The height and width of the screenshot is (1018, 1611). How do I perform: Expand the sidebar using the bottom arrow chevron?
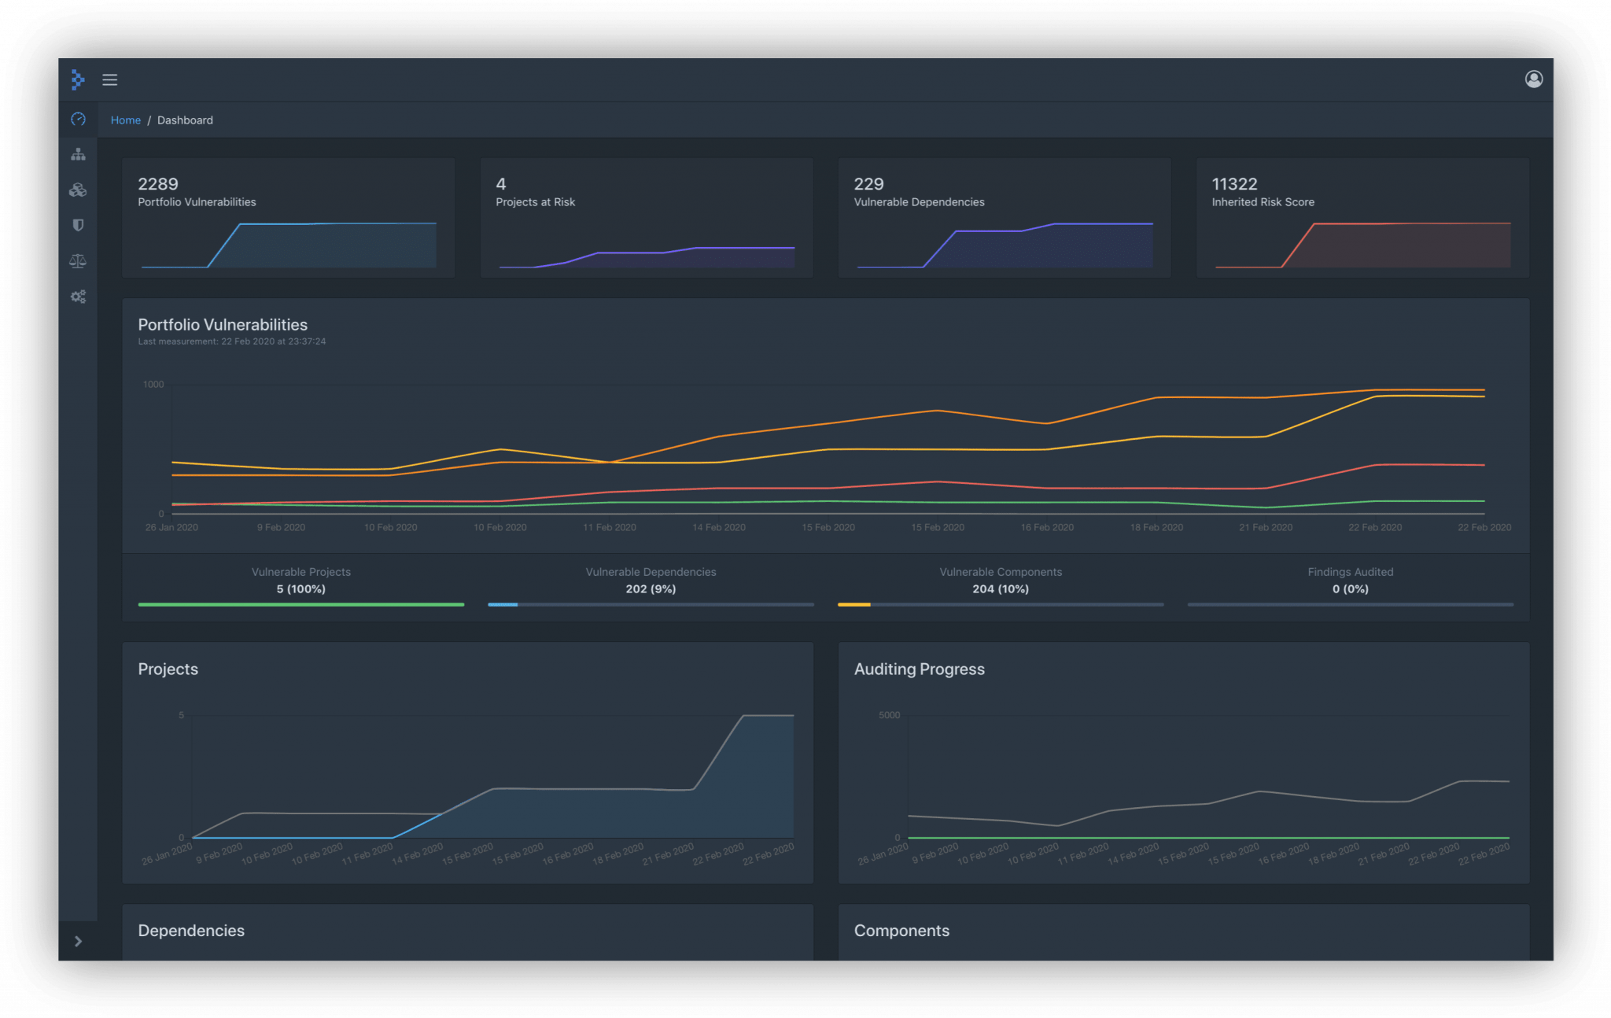(x=78, y=941)
